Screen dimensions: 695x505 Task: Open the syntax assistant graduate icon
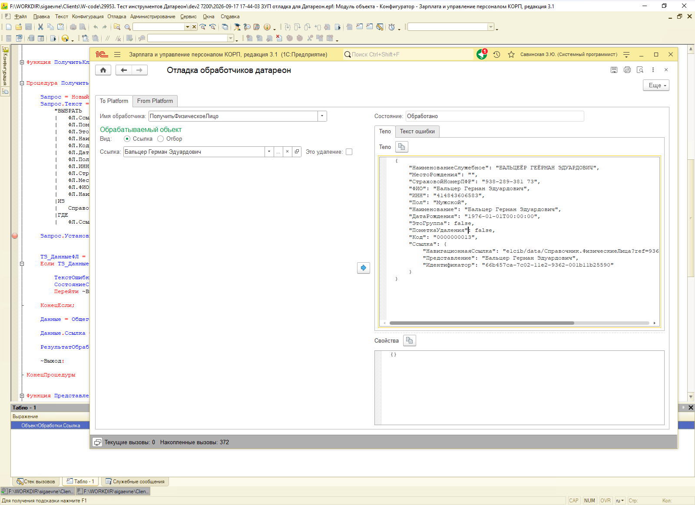(237, 27)
